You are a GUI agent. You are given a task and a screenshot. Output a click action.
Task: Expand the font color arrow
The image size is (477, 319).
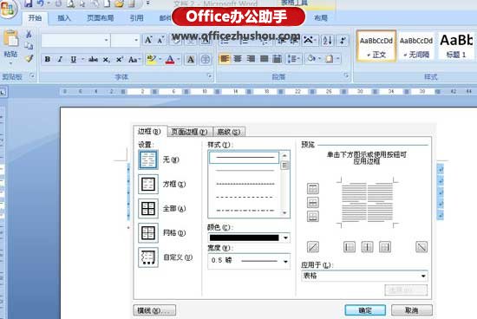click(179, 59)
